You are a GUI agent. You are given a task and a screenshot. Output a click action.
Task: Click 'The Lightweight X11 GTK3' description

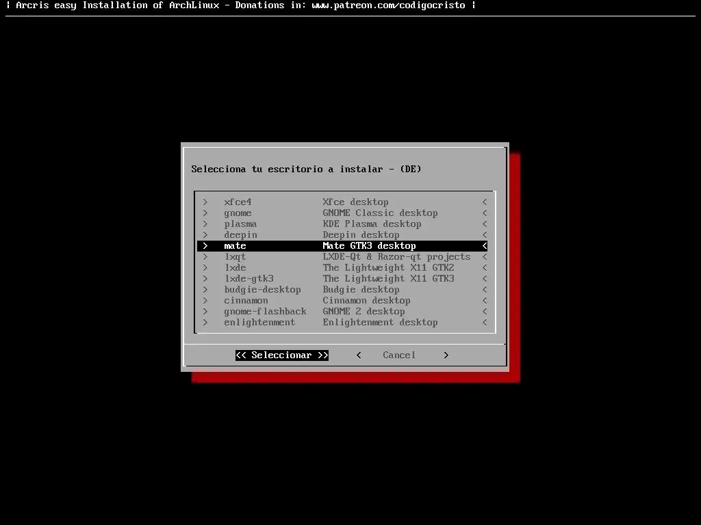pos(389,279)
